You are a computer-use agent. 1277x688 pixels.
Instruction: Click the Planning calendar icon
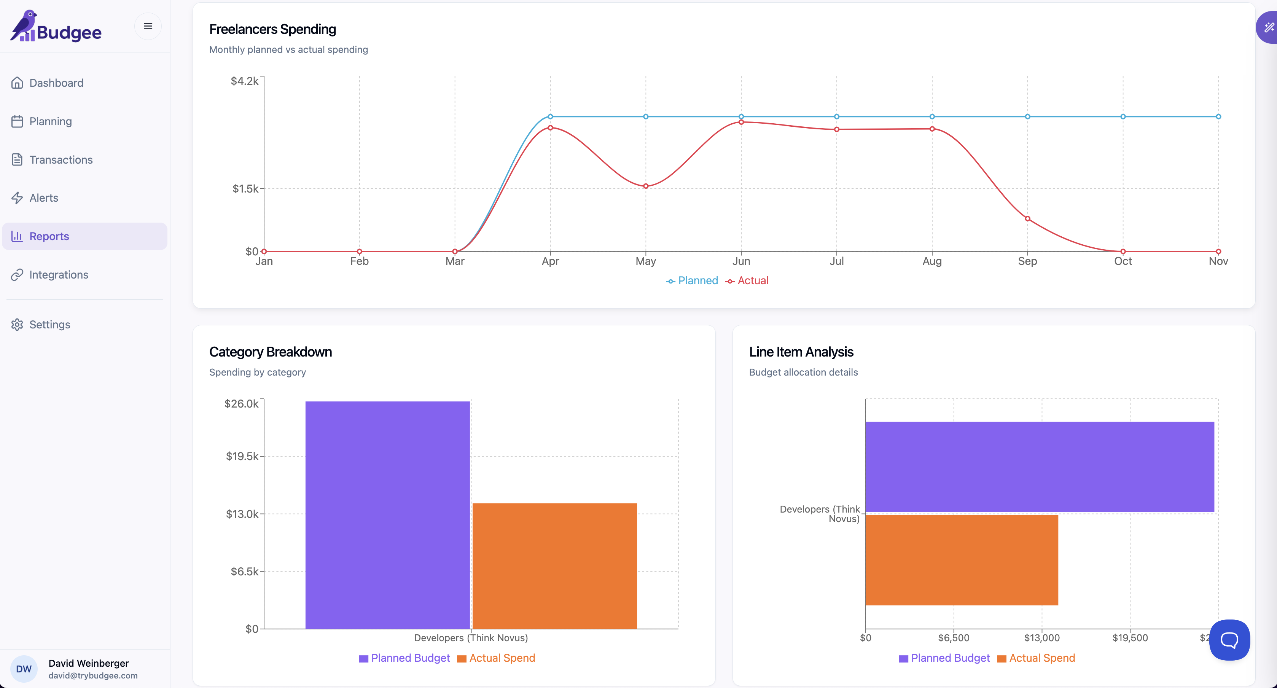pyautogui.click(x=17, y=121)
